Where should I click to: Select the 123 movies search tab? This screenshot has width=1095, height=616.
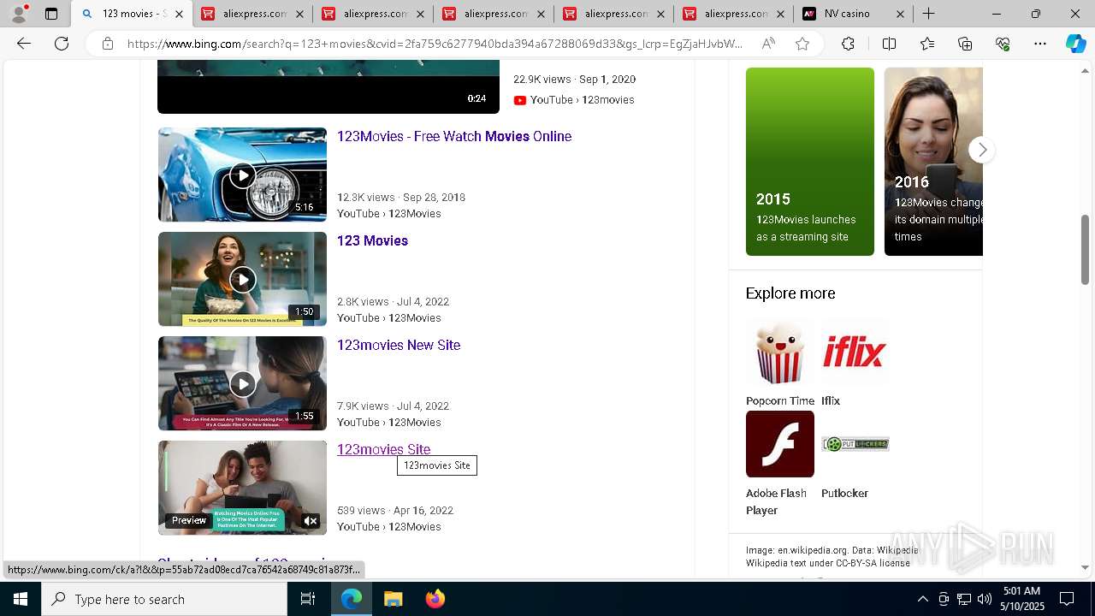tap(133, 14)
